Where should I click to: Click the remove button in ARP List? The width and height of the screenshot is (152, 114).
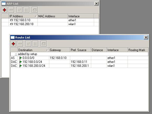click(x=11, y=10)
